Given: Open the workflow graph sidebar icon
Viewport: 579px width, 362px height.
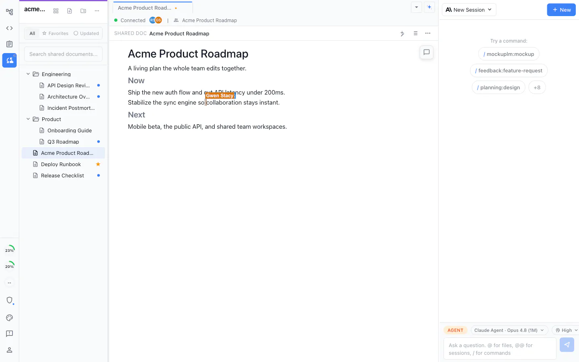Looking at the screenshot, I should [x=9, y=12].
